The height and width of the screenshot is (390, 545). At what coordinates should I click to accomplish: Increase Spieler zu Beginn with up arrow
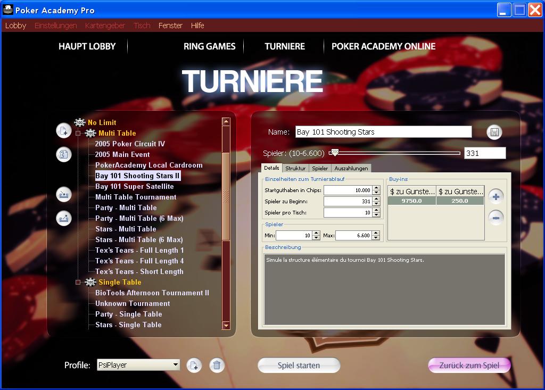[376, 199]
